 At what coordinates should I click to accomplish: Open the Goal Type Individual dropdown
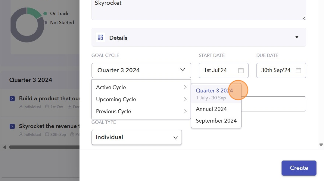(137, 137)
